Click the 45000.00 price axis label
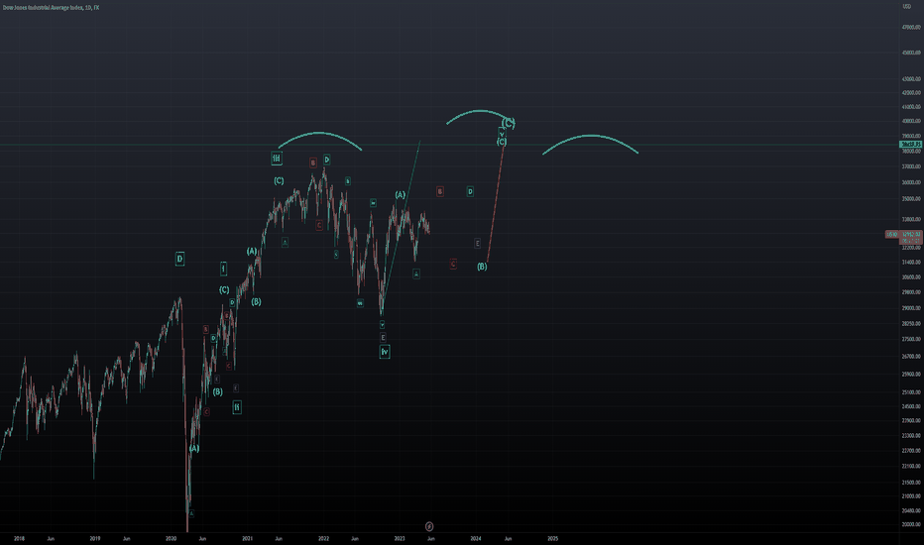Screen dimensions: 924x545 911,53
